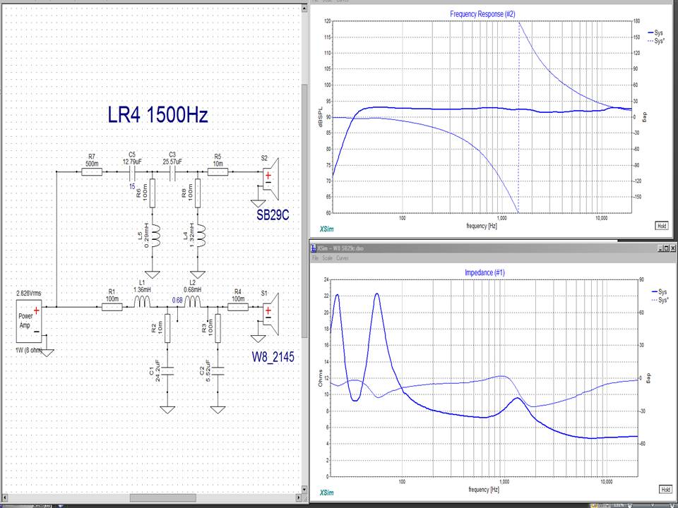
Task: Click the 2.828Vrms label above Power Amp
Action: click(29, 294)
